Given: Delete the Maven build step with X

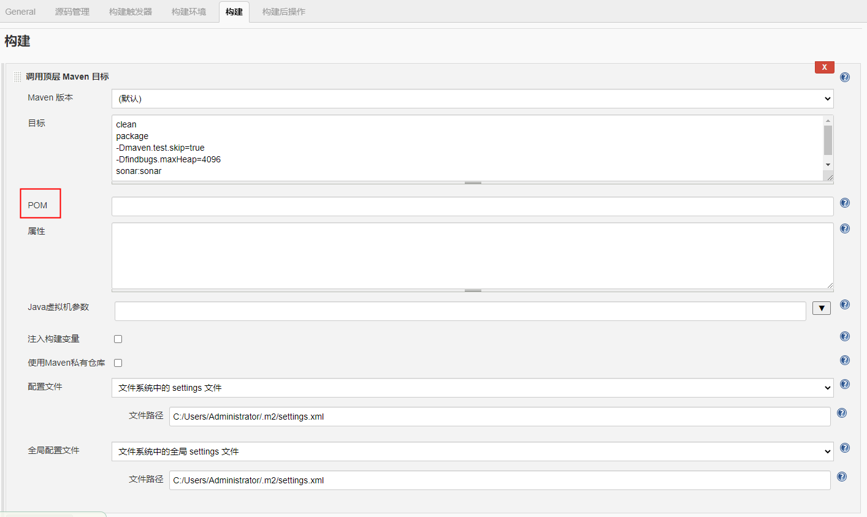Looking at the screenshot, I should point(824,67).
